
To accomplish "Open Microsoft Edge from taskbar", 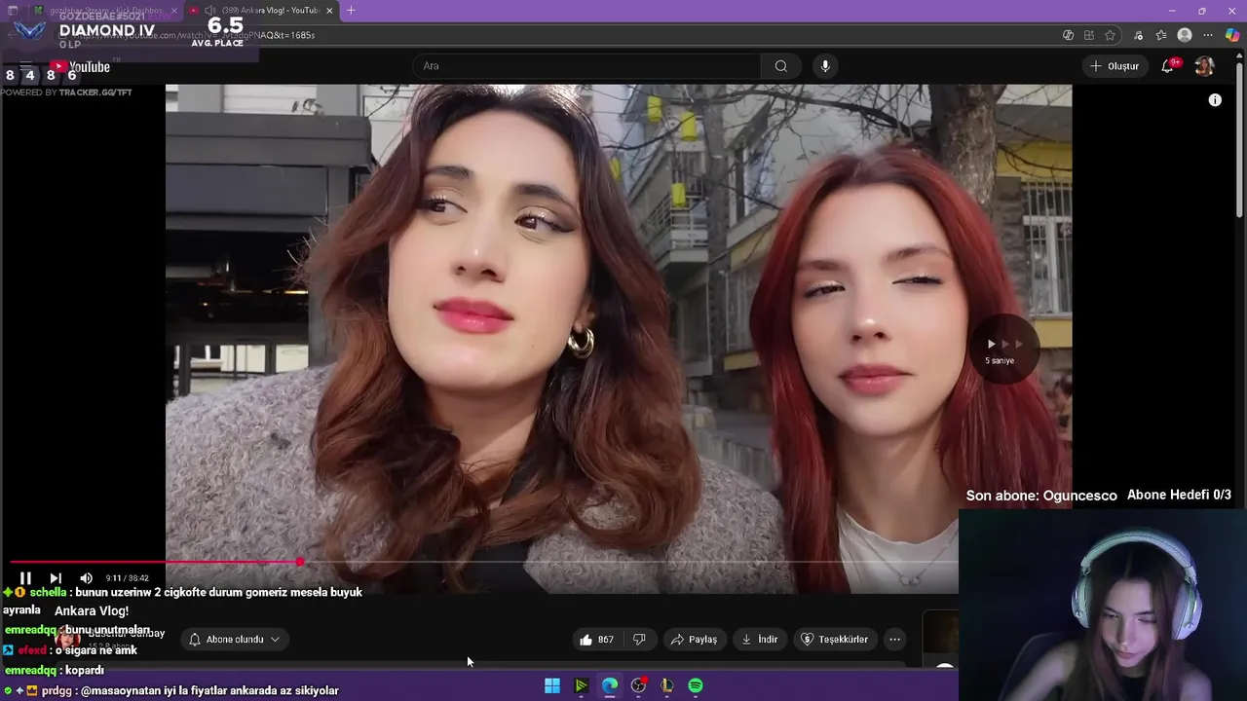I will tap(610, 685).
